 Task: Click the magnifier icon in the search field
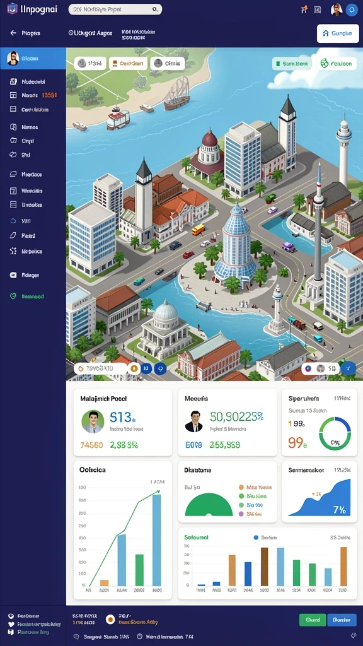tap(155, 9)
